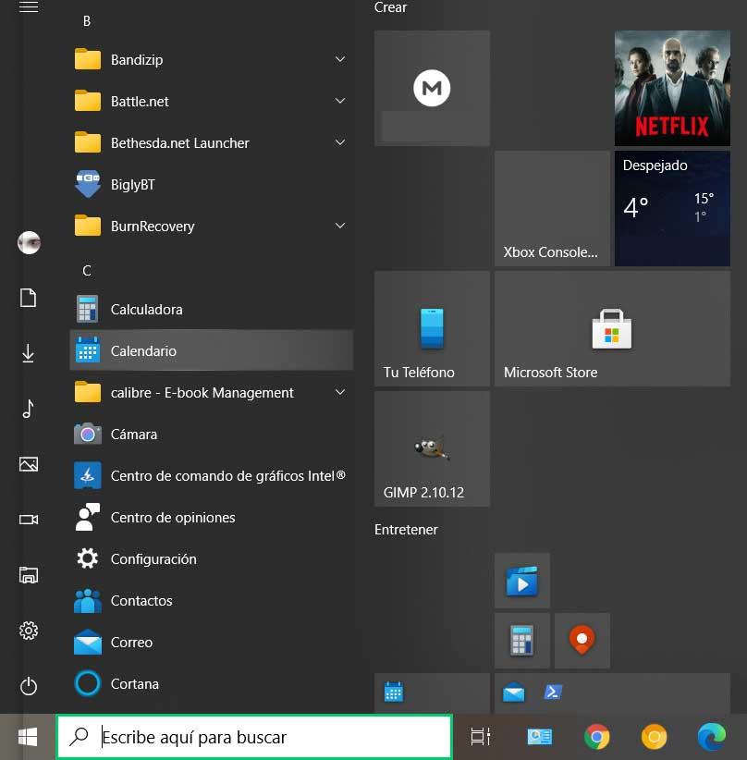
Task: Launch Microsoft Edge from the taskbar
Action: tap(711, 737)
